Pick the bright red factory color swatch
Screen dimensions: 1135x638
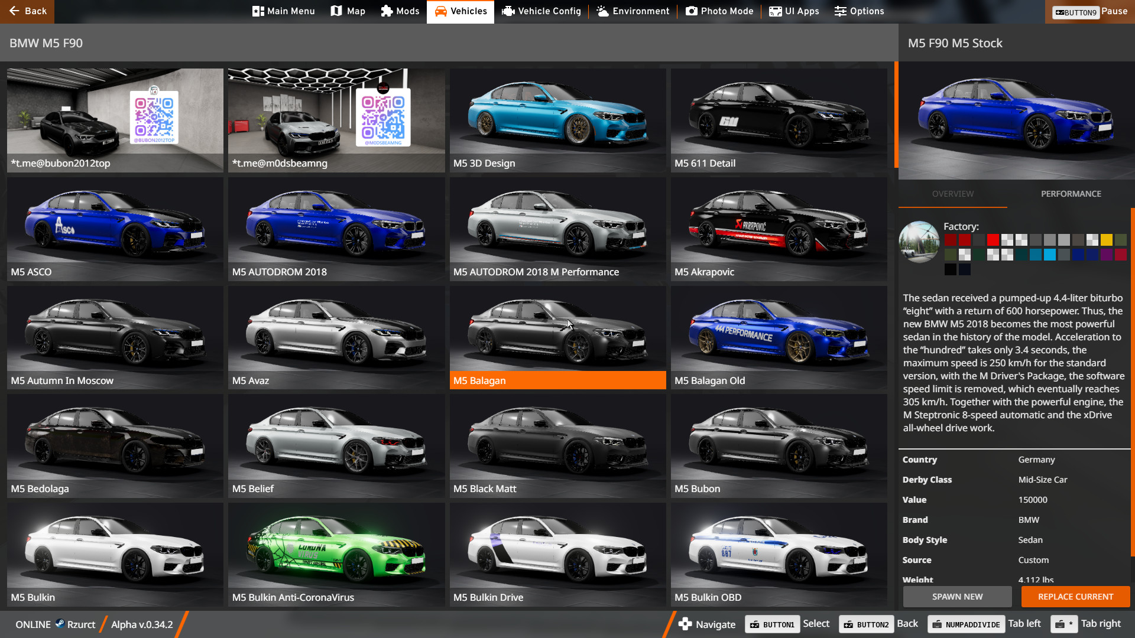pyautogui.click(x=993, y=240)
